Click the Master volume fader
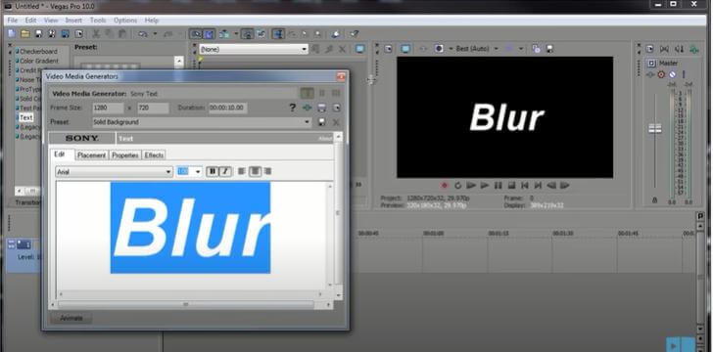Viewport: 713px width, 352px height. click(655, 128)
